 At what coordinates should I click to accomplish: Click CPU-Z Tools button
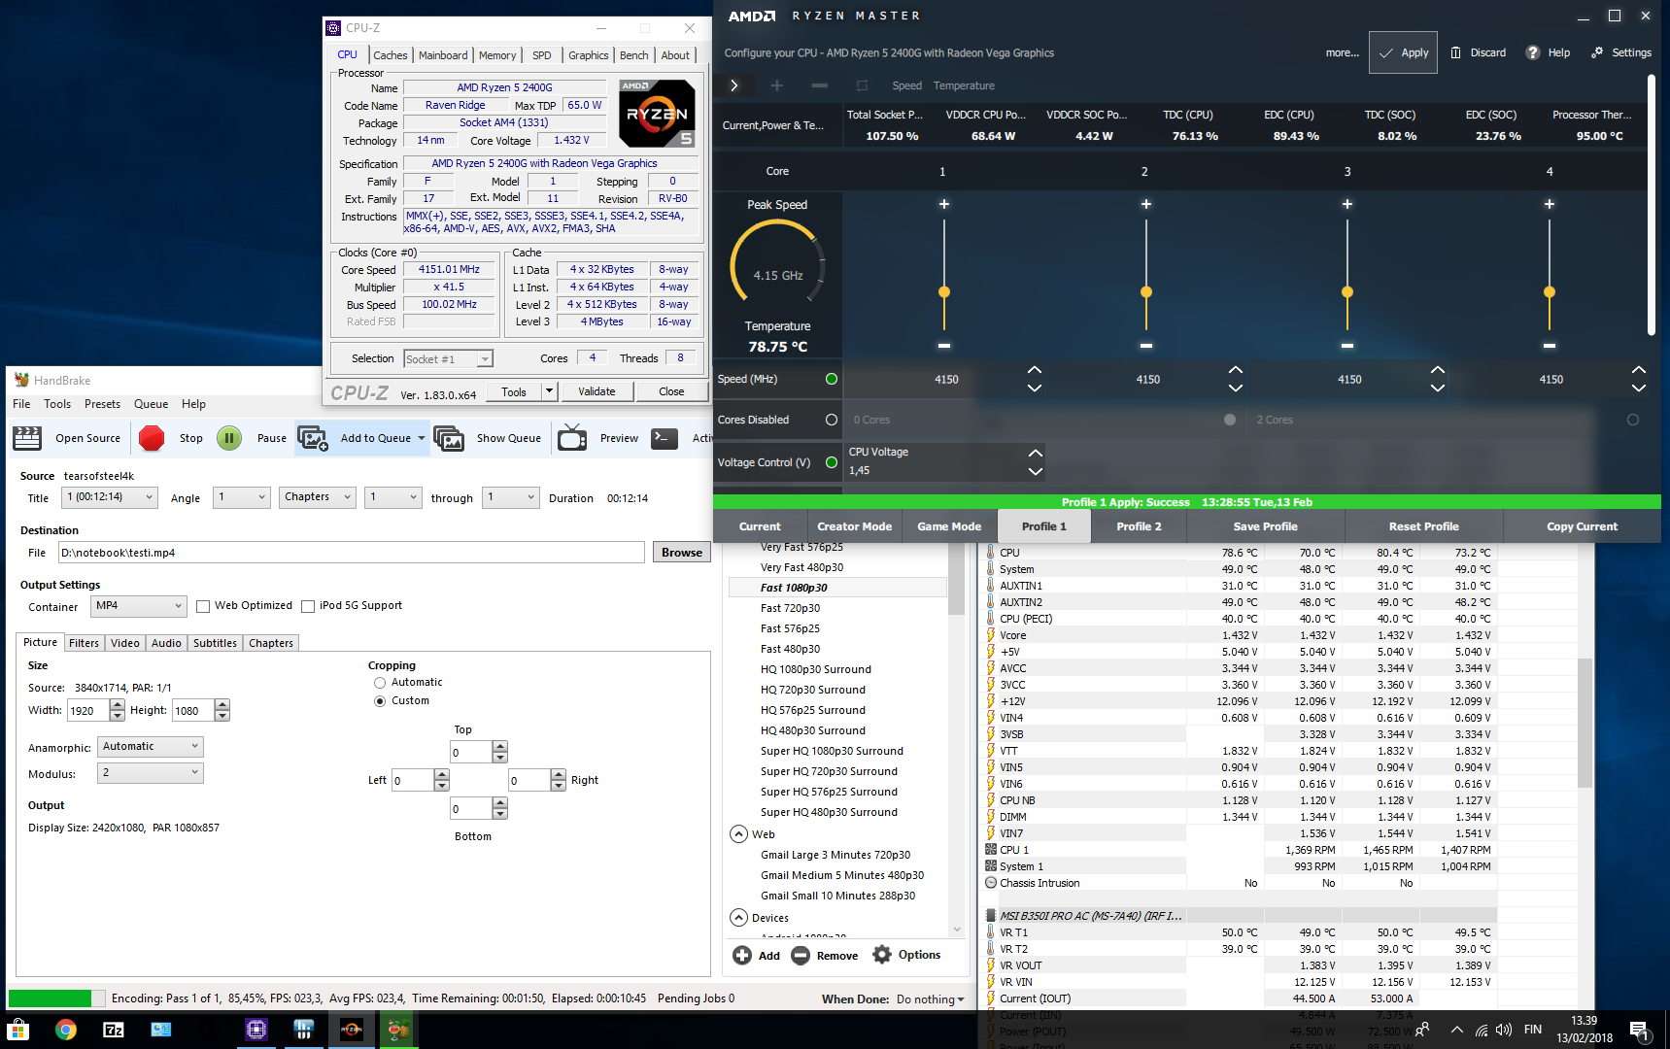click(x=514, y=391)
